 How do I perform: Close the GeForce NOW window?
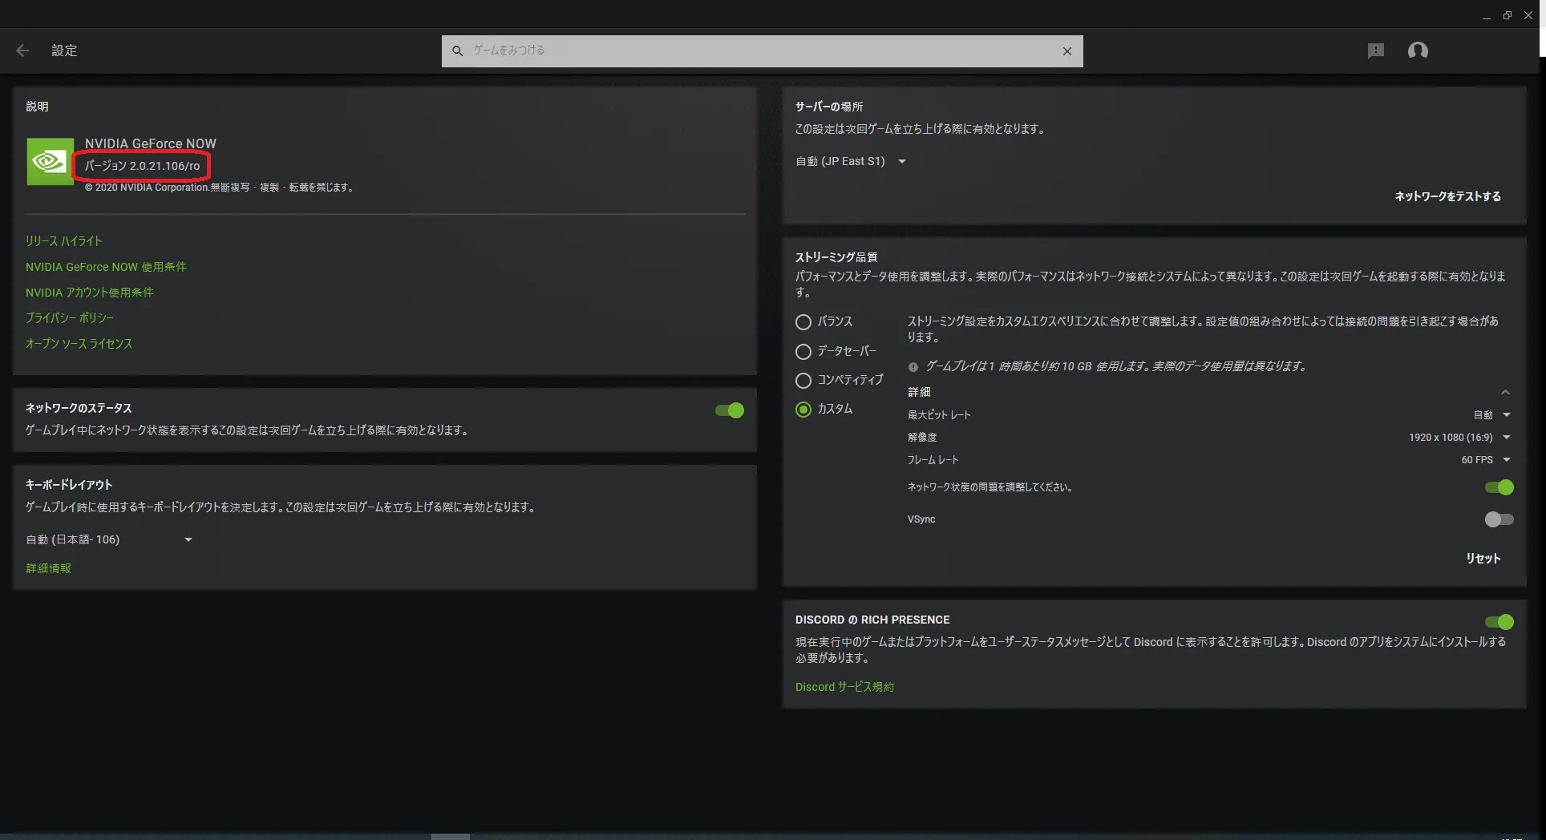click(1528, 14)
